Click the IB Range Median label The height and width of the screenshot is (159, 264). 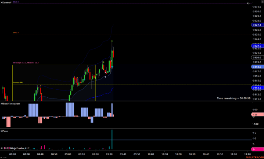[x=26, y=63]
